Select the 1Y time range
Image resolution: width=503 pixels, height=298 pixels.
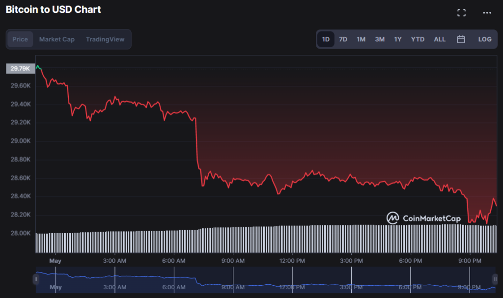pos(398,39)
